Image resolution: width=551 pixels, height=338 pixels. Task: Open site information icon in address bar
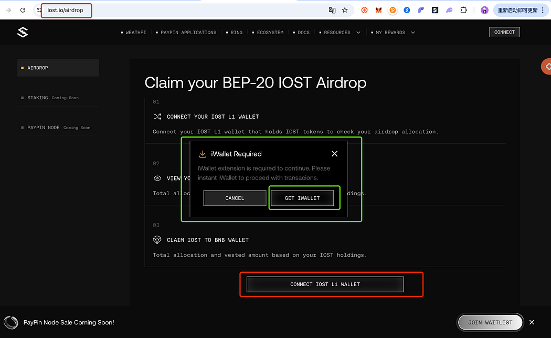click(39, 10)
